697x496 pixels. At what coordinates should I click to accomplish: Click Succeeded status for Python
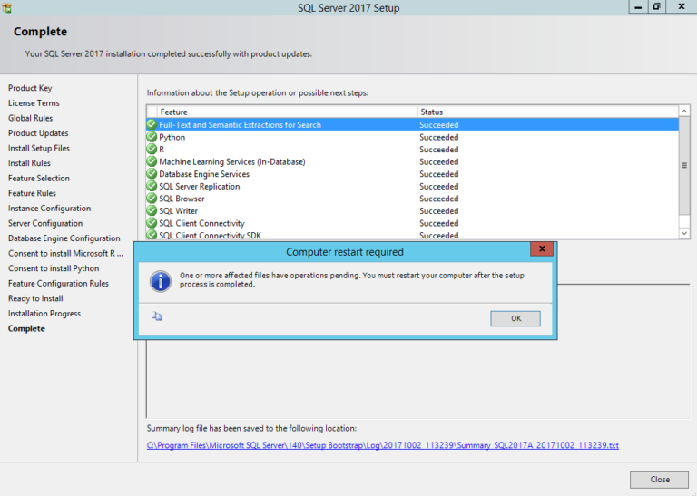click(438, 137)
